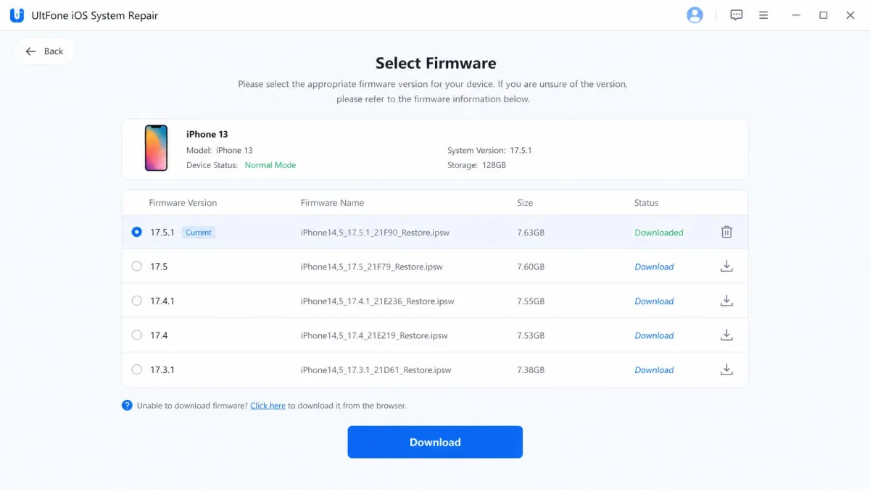
Task: Click the 7.55GB size value
Action: click(530, 301)
